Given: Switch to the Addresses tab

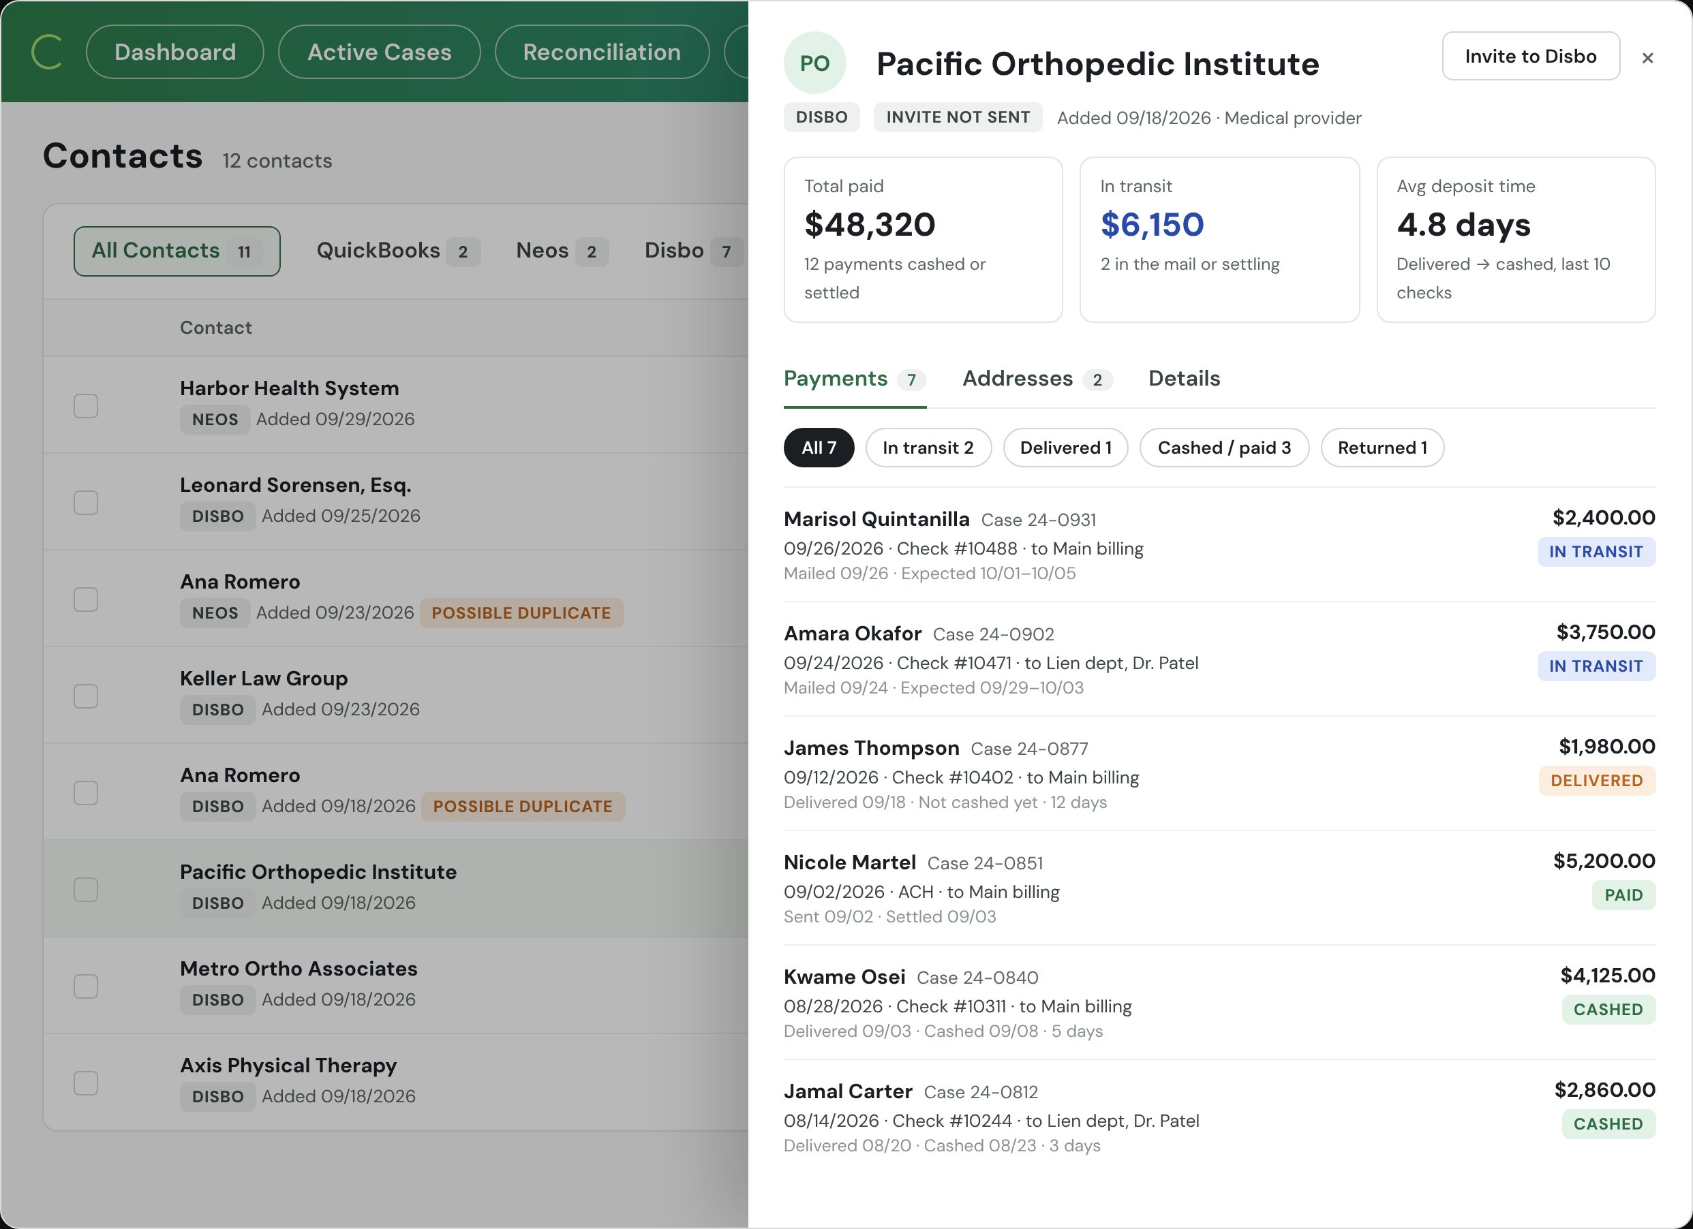Looking at the screenshot, I should coord(1037,379).
